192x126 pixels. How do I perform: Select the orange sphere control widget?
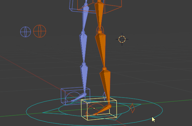tap(40, 31)
